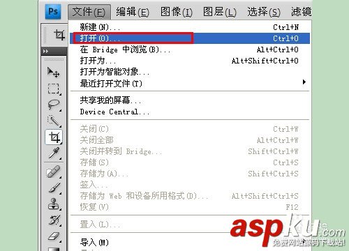Screen dimensions: 349x251
Task: Choose 共享我的屏幕... entry
Action: pos(190,100)
